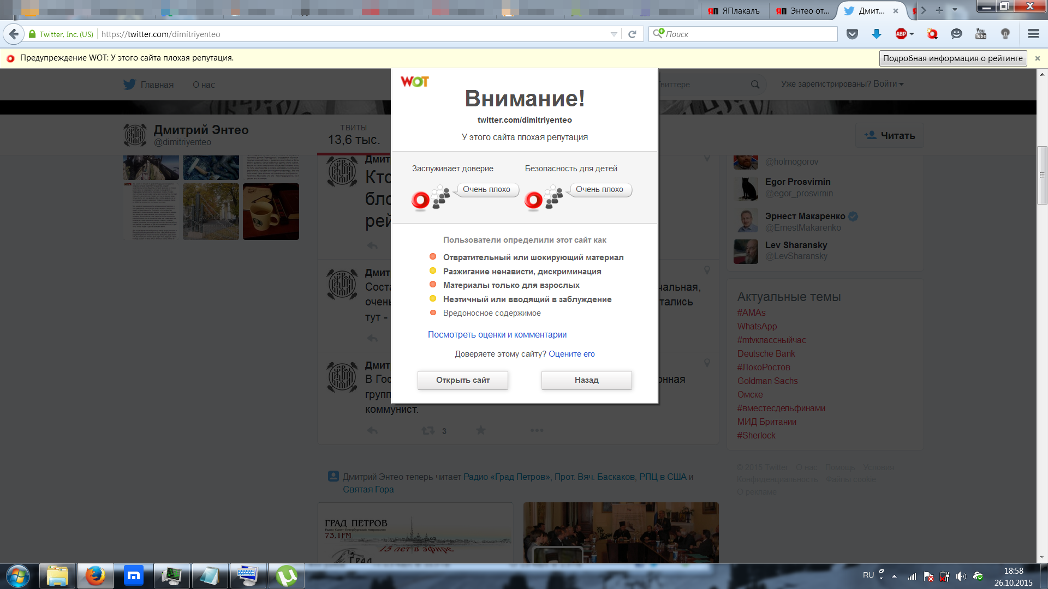The width and height of the screenshot is (1048, 589).
Task: Click the 'Читать' follow button
Action: tap(890, 135)
